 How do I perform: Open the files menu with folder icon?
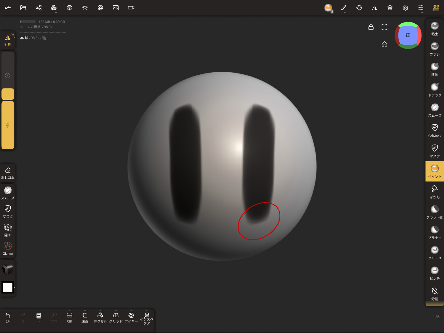[x=23, y=8]
